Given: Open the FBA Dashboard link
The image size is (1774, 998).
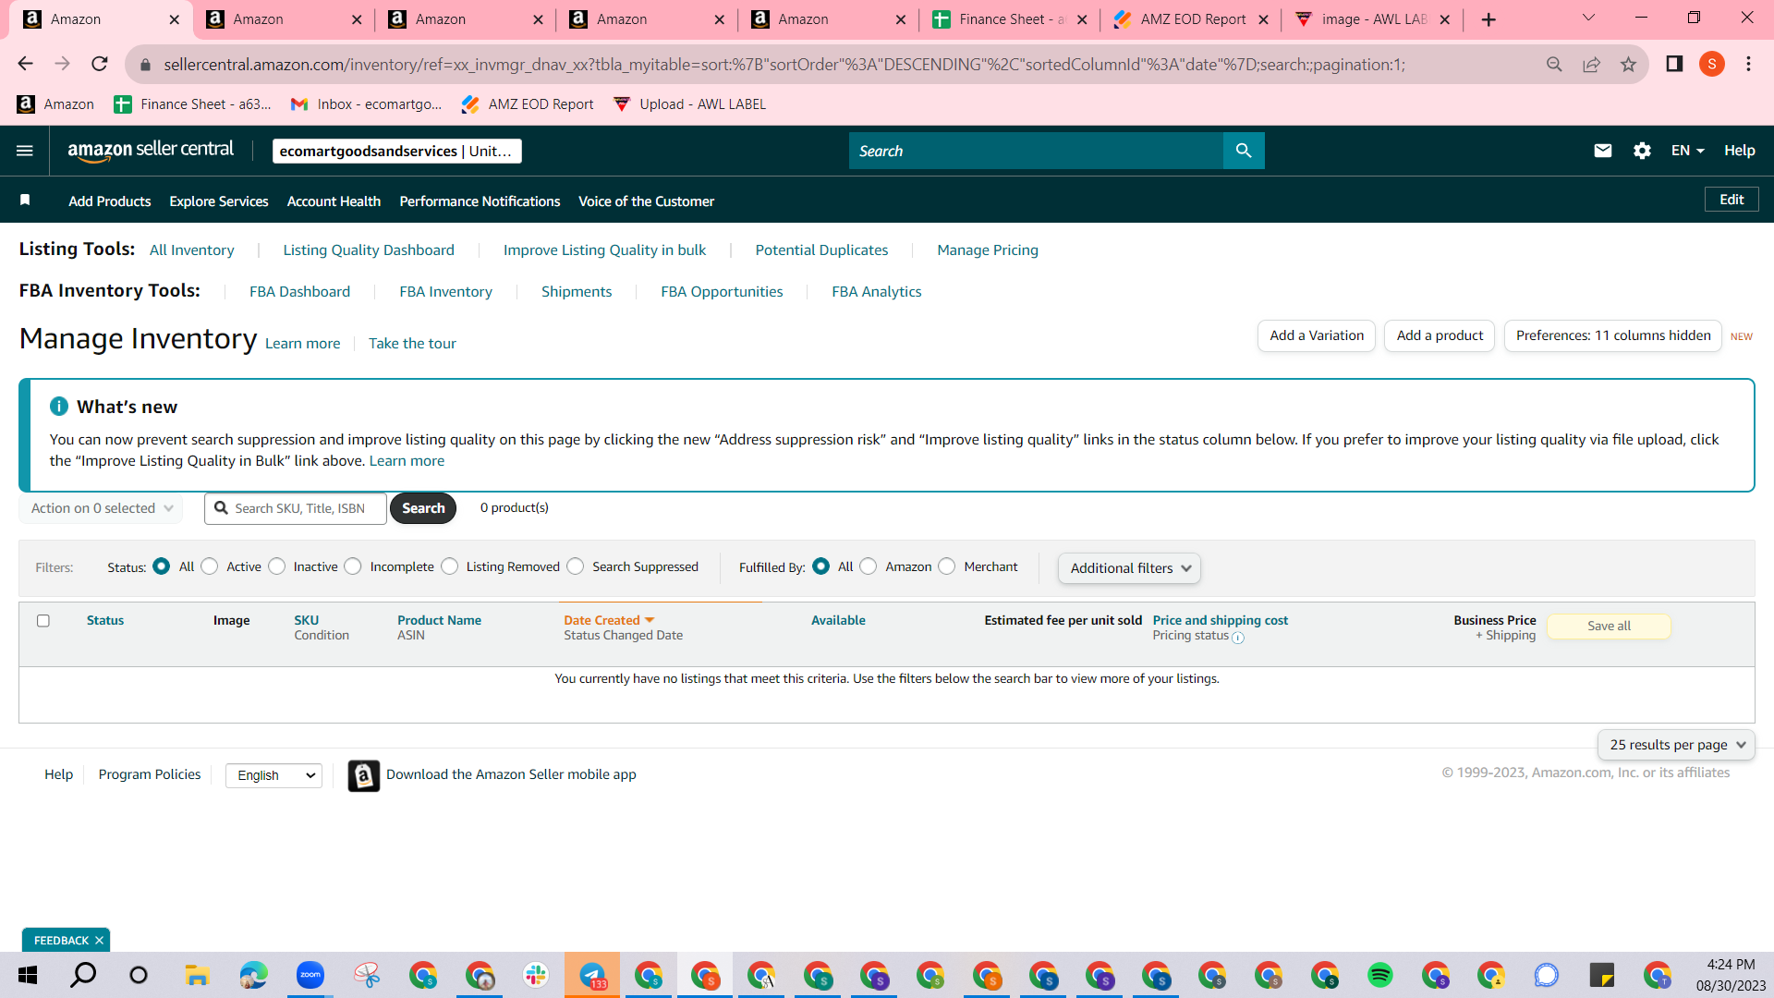Looking at the screenshot, I should 299,292.
